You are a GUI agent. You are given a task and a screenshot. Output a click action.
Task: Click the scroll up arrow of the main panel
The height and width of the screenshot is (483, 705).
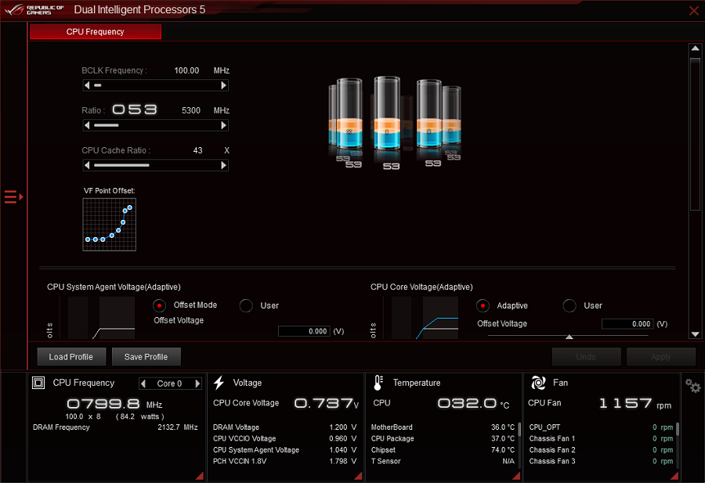(x=695, y=49)
